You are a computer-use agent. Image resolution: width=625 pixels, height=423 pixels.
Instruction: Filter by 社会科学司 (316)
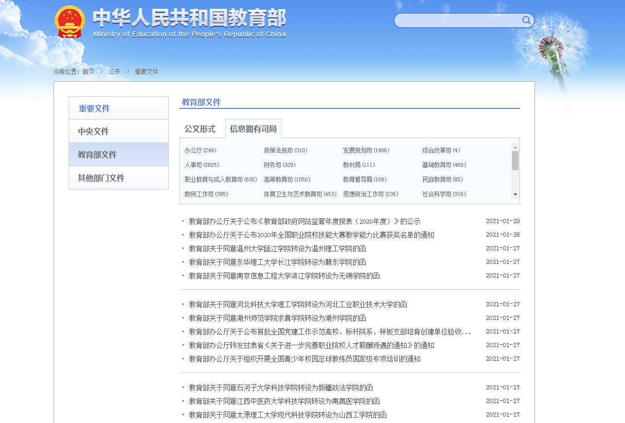(x=444, y=194)
